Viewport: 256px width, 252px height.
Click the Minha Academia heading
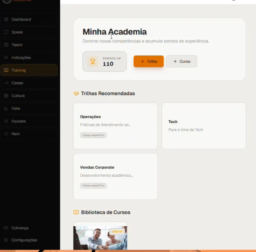pyautogui.click(x=115, y=32)
